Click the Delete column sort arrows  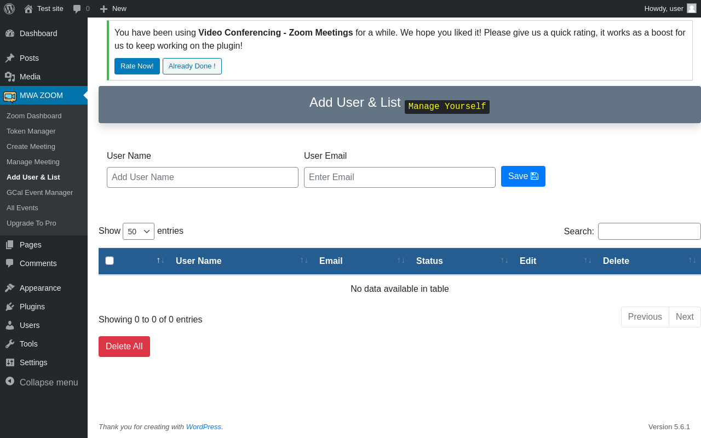(x=692, y=260)
